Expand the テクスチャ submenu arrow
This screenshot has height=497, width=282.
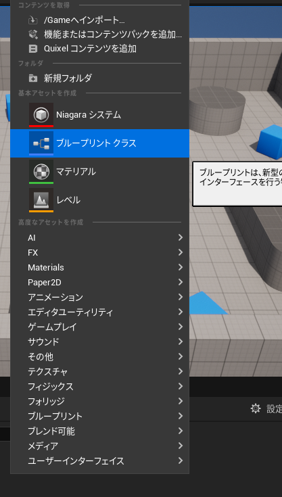pyautogui.click(x=181, y=371)
